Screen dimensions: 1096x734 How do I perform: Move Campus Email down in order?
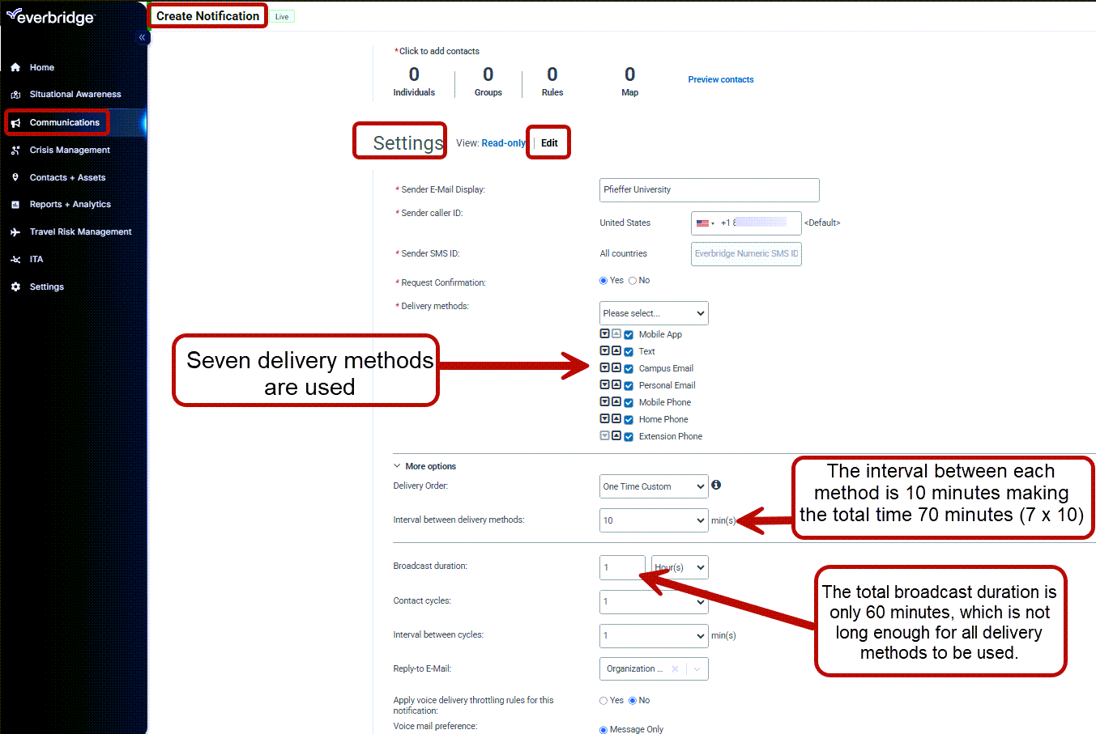(604, 367)
